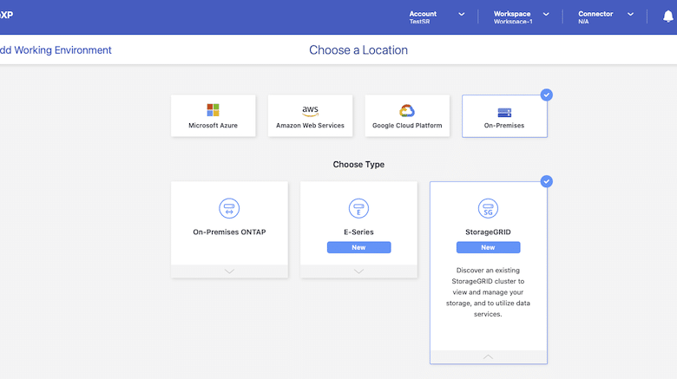Click the Choose Type heading
Screen dimensions: 677x379
tap(358, 165)
